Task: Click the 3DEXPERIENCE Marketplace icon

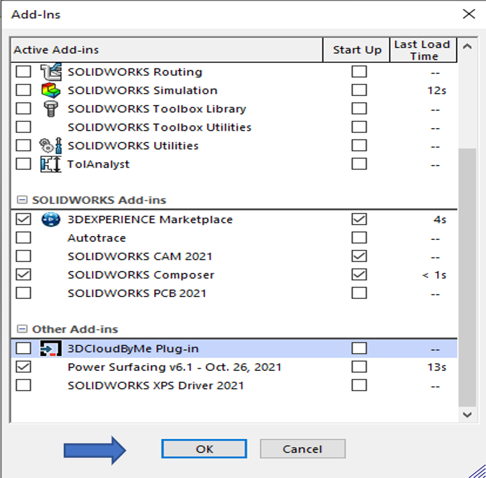Action: (x=50, y=219)
